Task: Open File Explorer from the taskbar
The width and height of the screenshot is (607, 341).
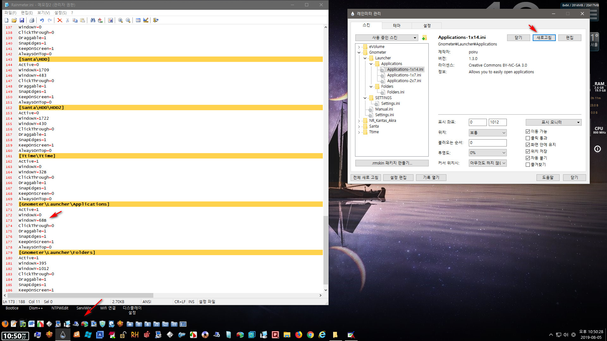Action: click(x=287, y=335)
